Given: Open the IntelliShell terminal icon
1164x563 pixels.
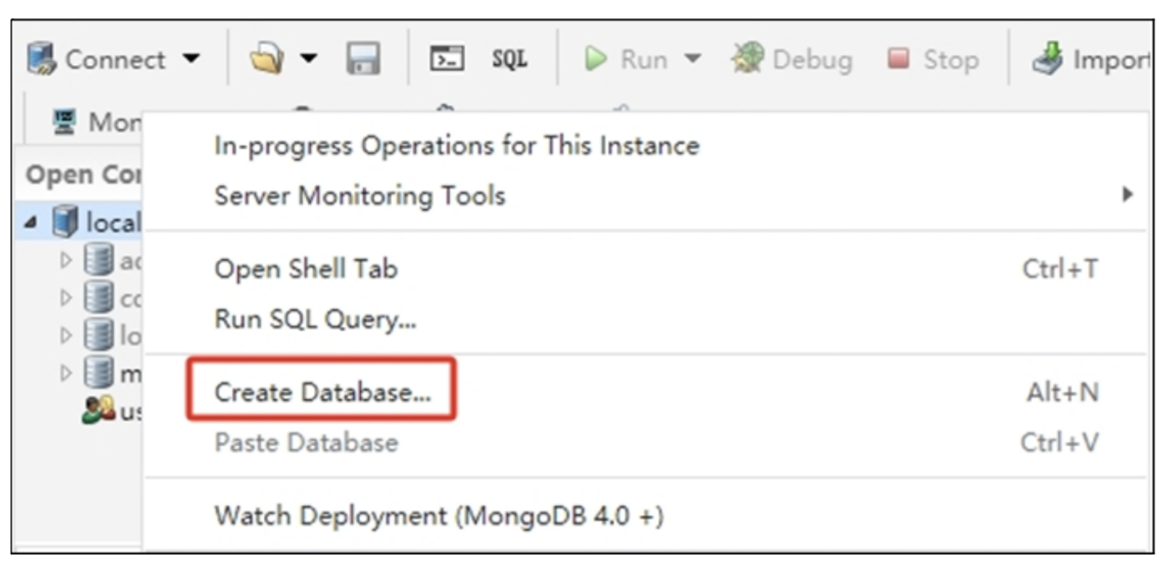Looking at the screenshot, I should [x=447, y=59].
